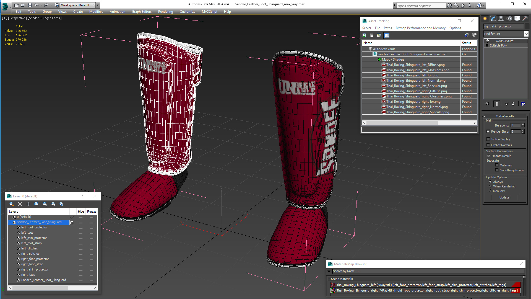Click the binoculars search icon in title bar
The height and width of the screenshot is (299, 531).
(x=450, y=5)
